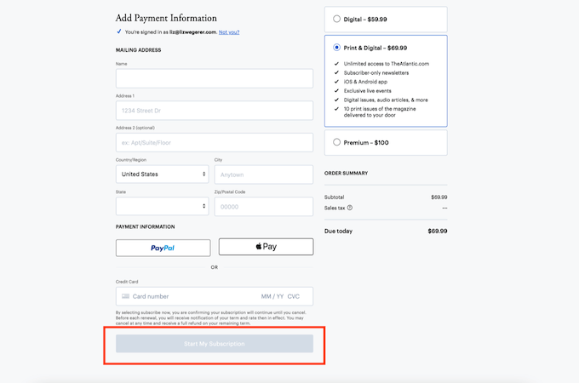Click the City input field
Viewport: 579px width, 383px height.
[x=264, y=174]
